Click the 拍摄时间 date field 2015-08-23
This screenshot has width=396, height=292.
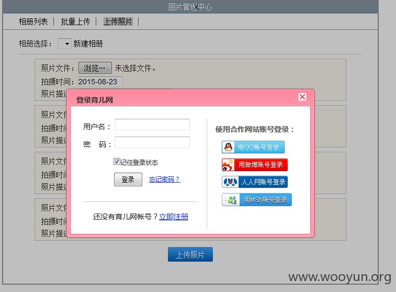[x=100, y=82]
